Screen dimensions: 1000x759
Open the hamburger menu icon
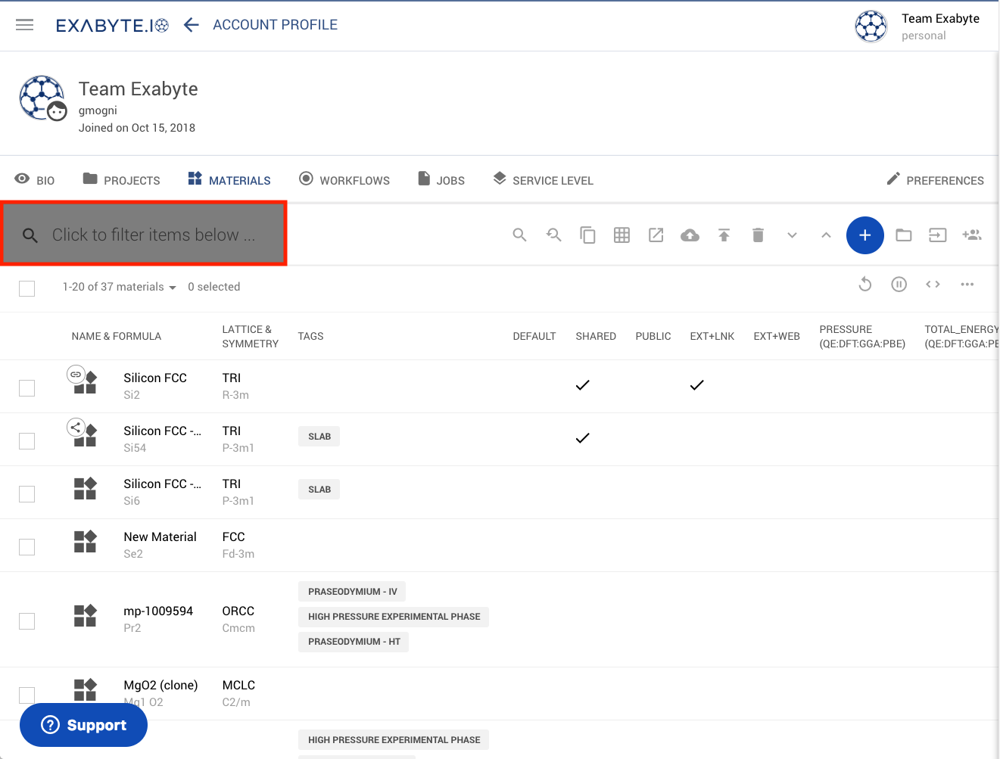coord(25,25)
